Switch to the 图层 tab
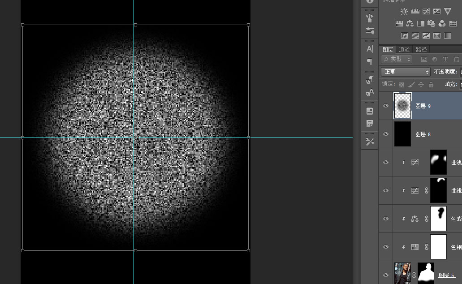 388,49
